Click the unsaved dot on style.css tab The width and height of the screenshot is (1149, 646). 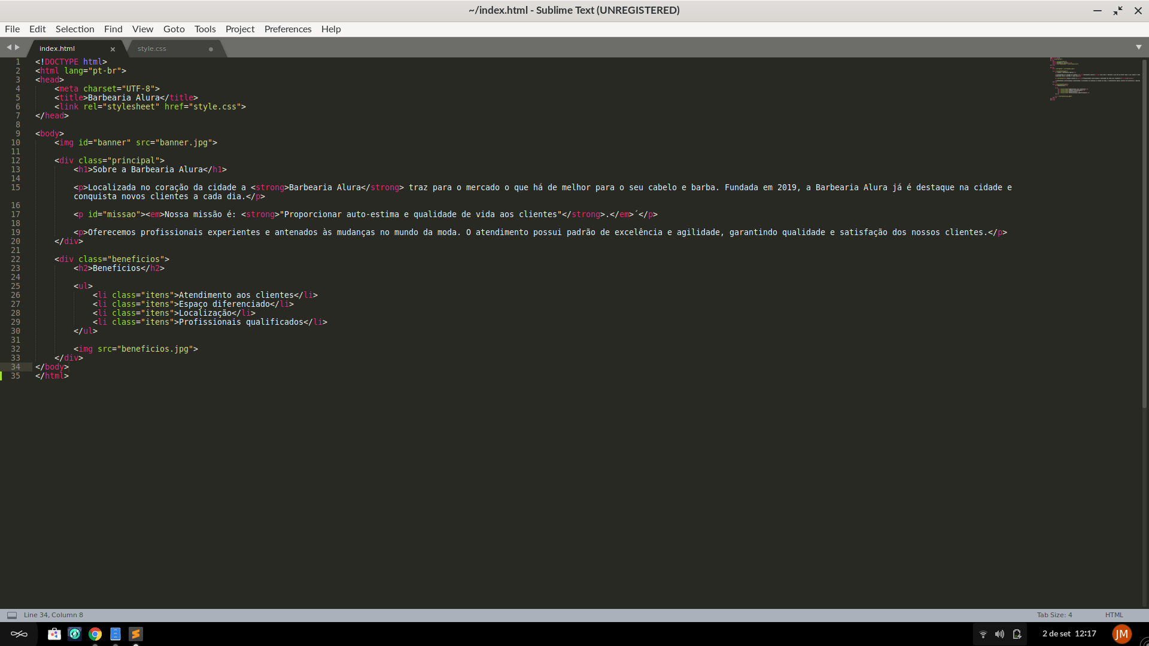point(211,49)
